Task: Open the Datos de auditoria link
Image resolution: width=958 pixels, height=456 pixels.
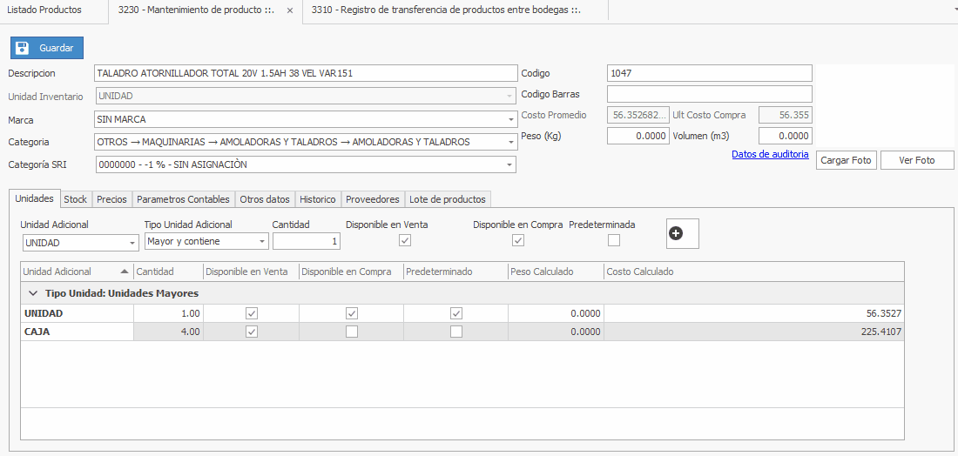Action: pyautogui.click(x=770, y=154)
